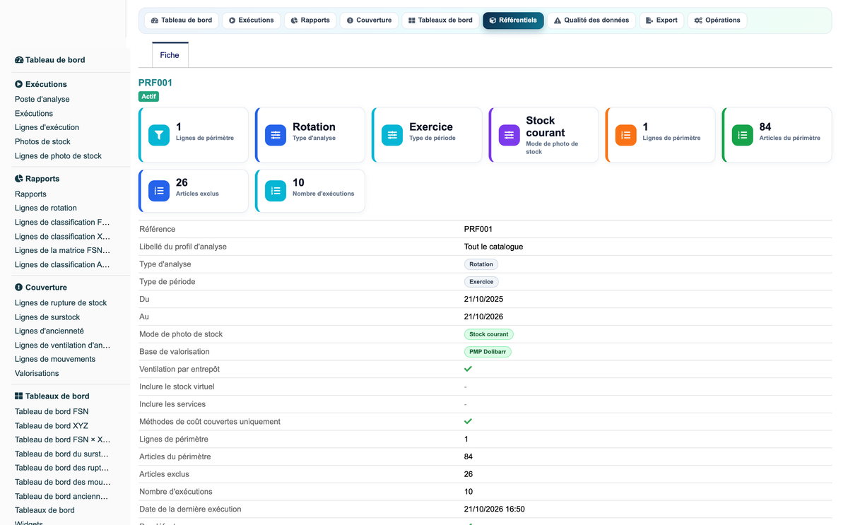Open Lignes de mouvements in the sidebar
Image resolution: width=848 pixels, height=525 pixels.
pos(55,360)
